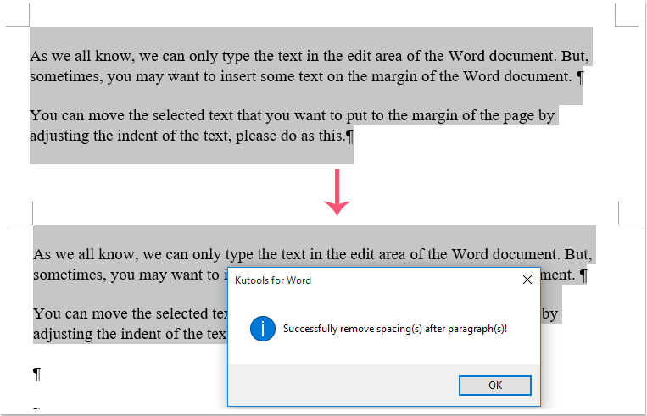Close the Kutools for Word dialog
647x416 pixels.
coord(527,280)
